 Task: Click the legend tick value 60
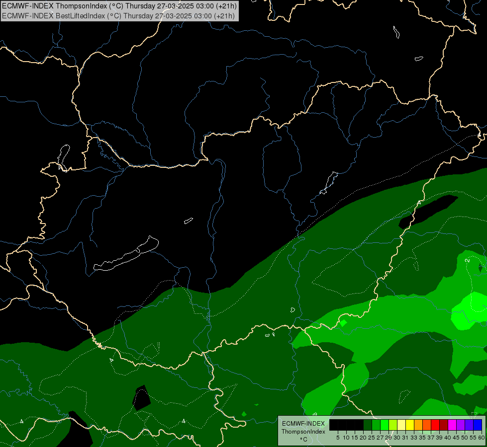pyautogui.click(x=482, y=438)
